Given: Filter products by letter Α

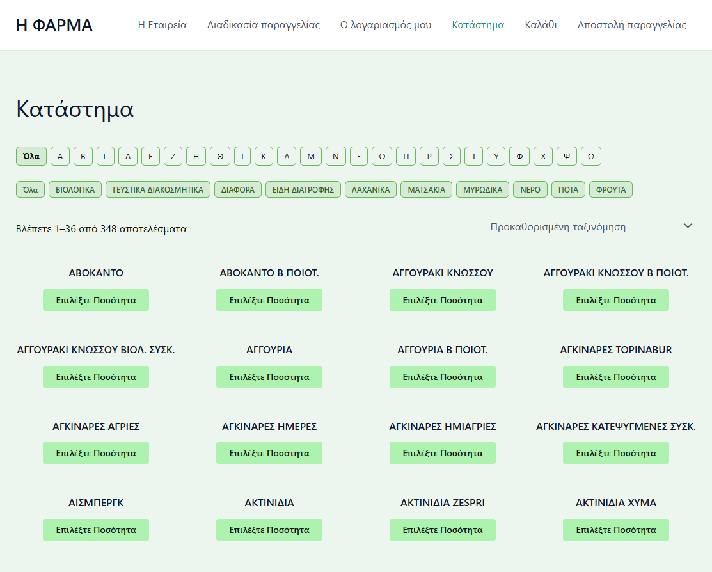Looking at the screenshot, I should click(x=60, y=156).
